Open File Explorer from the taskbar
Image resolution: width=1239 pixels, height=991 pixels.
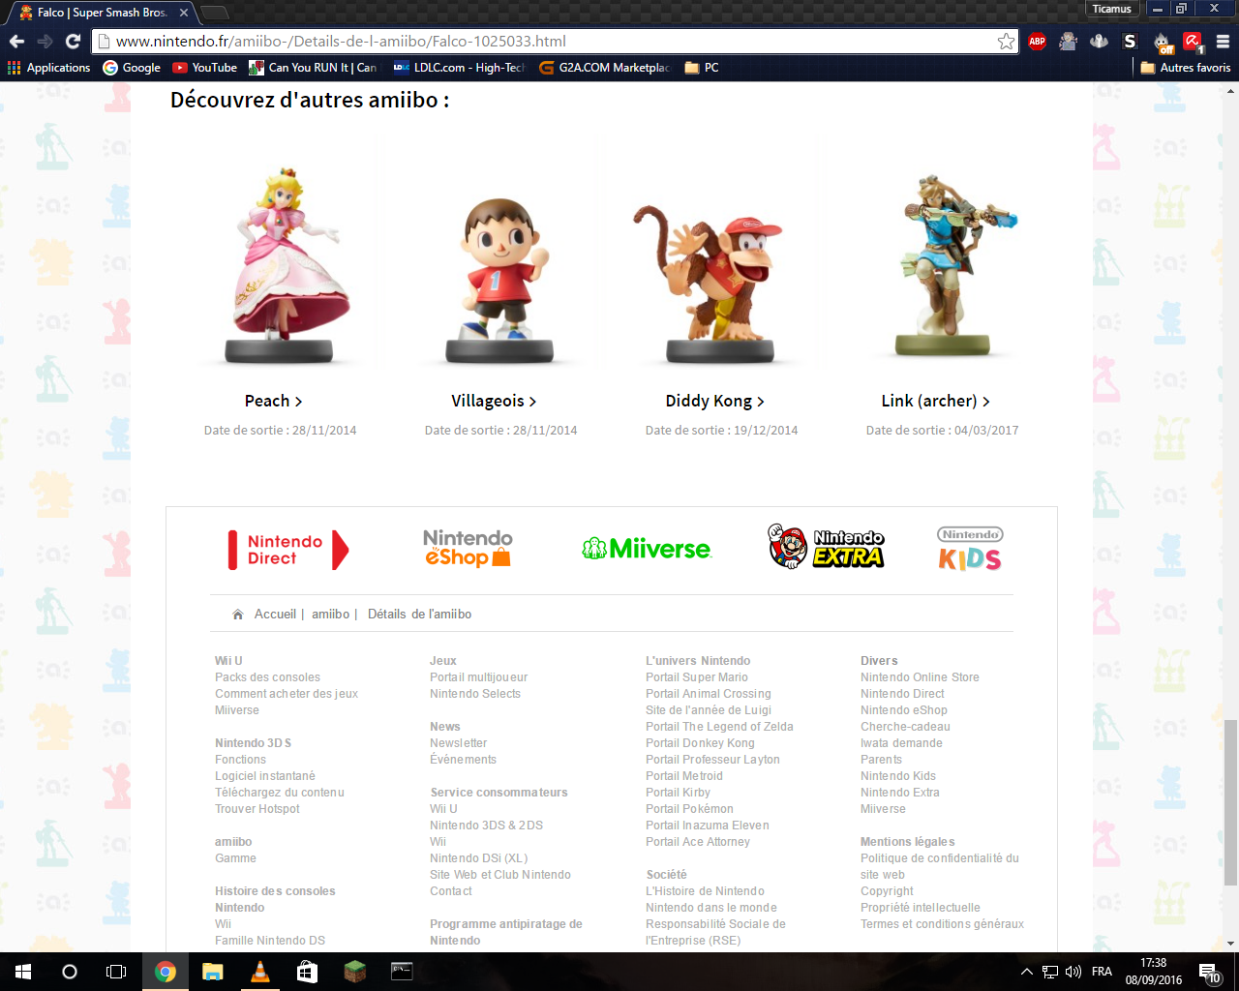point(212,972)
